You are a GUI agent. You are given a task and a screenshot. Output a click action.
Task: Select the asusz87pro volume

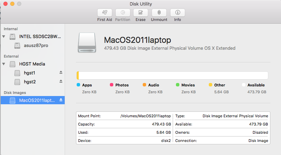coord(33,46)
